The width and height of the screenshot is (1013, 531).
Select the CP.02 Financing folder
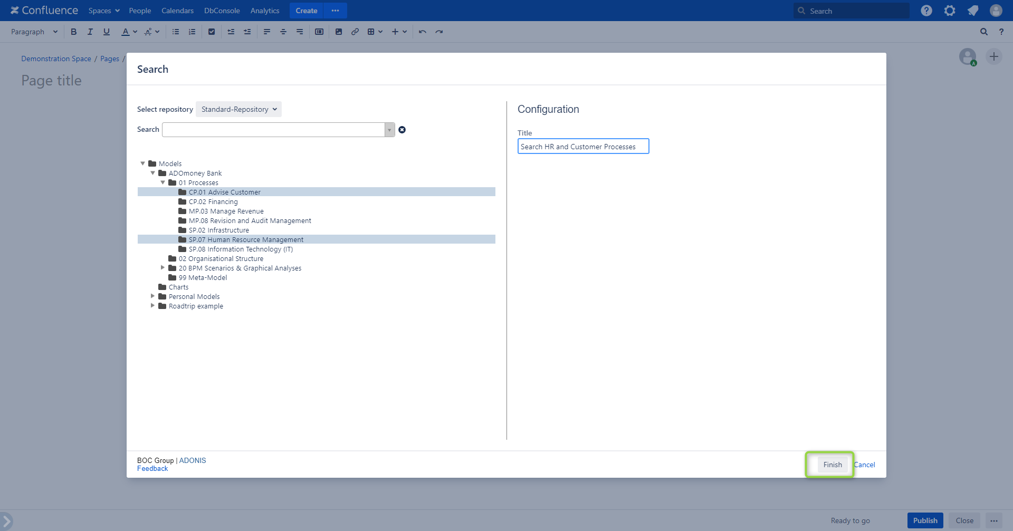tap(213, 201)
